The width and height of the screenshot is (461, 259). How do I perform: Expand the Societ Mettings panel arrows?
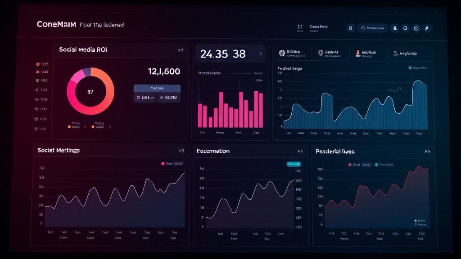[182, 150]
